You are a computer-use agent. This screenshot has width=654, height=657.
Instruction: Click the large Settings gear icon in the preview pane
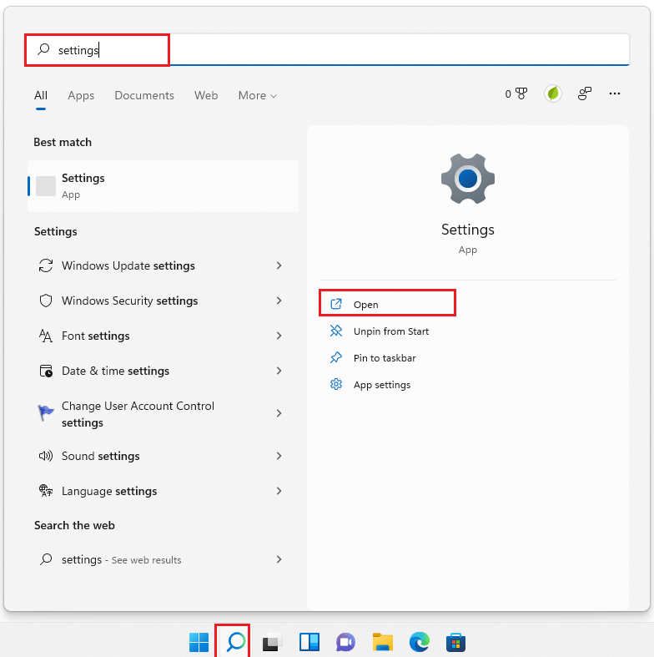coord(468,179)
